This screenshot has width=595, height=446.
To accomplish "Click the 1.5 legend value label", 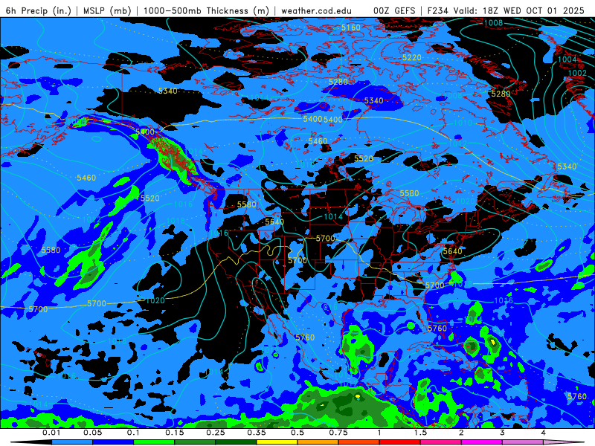I will click(420, 433).
